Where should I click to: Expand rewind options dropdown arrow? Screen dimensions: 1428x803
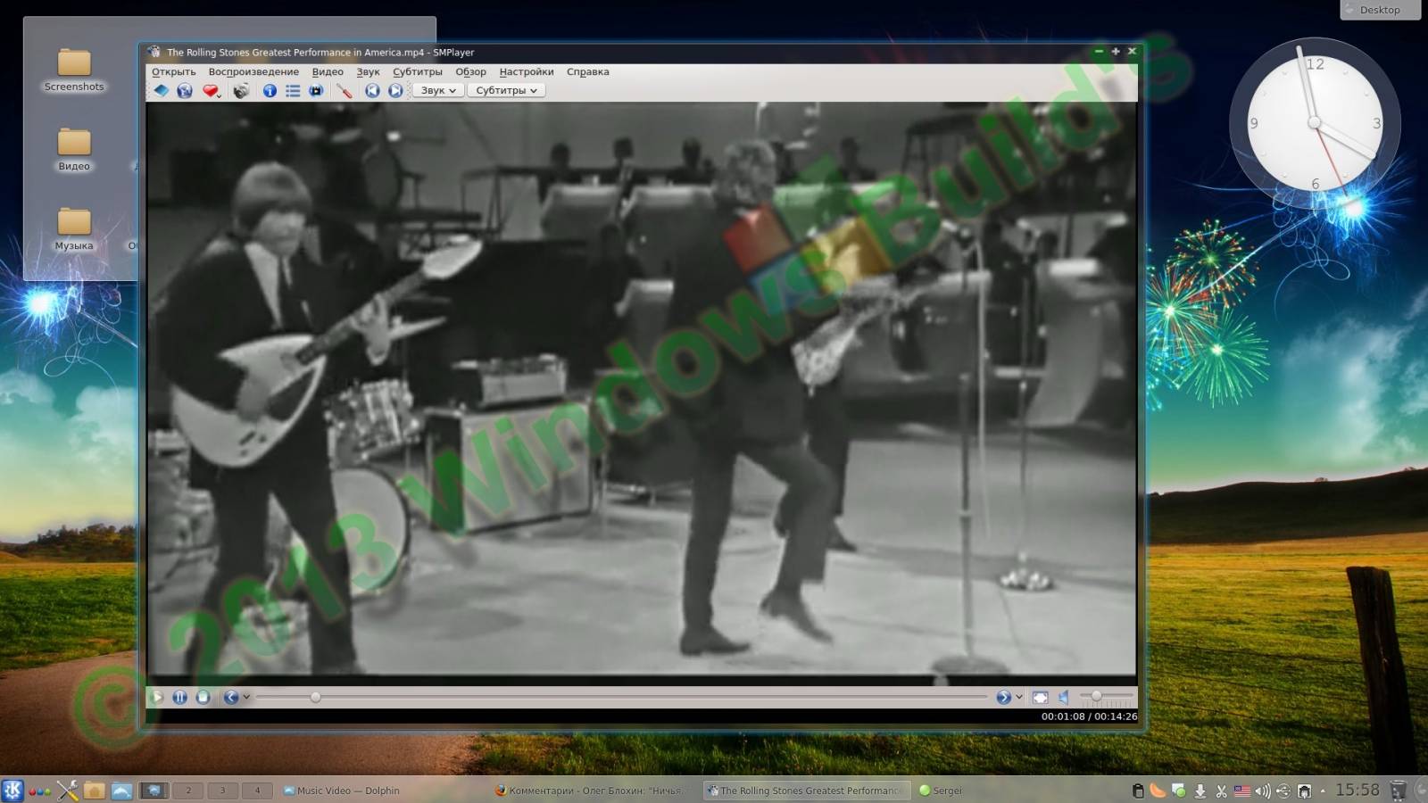pyautogui.click(x=246, y=697)
